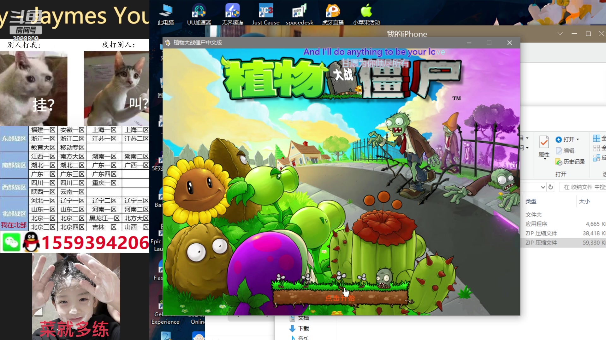This screenshot has width=606, height=340.
Task: Click the 菜就多练 child photo thumbnail
Action: pyautogui.click(x=76, y=296)
